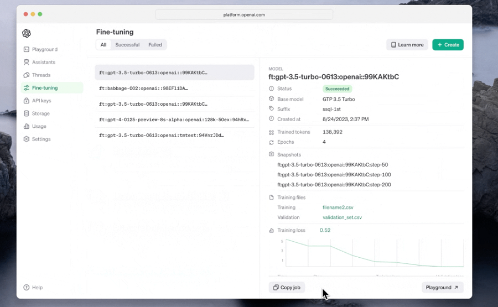Open the Settings gear icon

[x=27, y=139]
